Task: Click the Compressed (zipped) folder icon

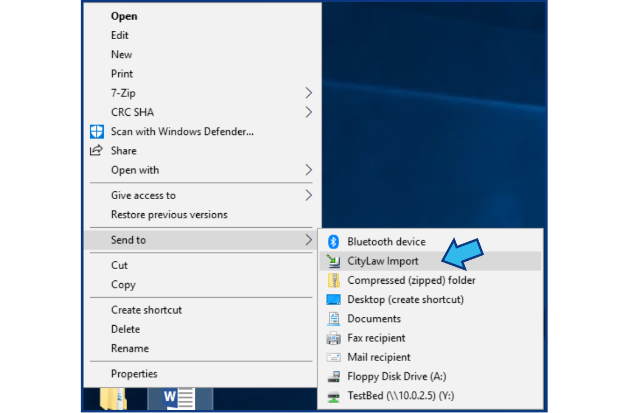Action: point(333,280)
